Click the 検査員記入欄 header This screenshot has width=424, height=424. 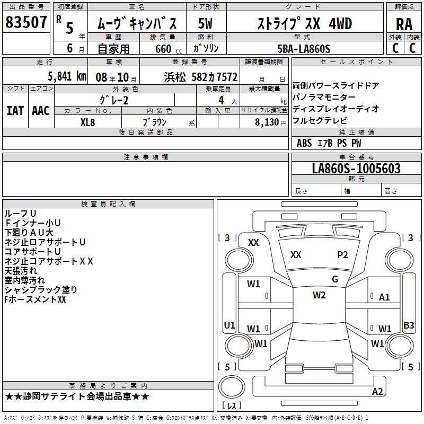(x=108, y=204)
